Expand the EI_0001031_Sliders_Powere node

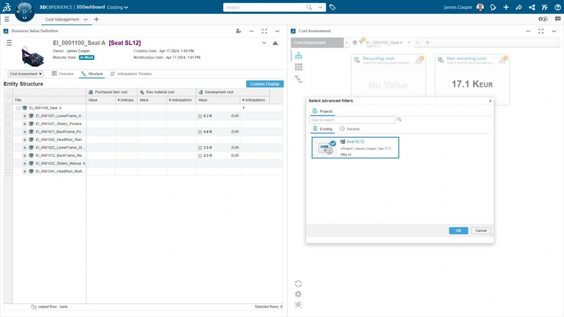pos(25,124)
